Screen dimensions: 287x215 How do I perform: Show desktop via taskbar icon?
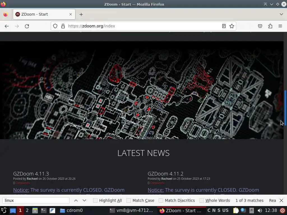click(x=13, y=211)
